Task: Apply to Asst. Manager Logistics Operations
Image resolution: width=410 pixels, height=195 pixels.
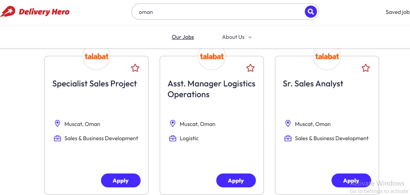Action: tap(236, 181)
